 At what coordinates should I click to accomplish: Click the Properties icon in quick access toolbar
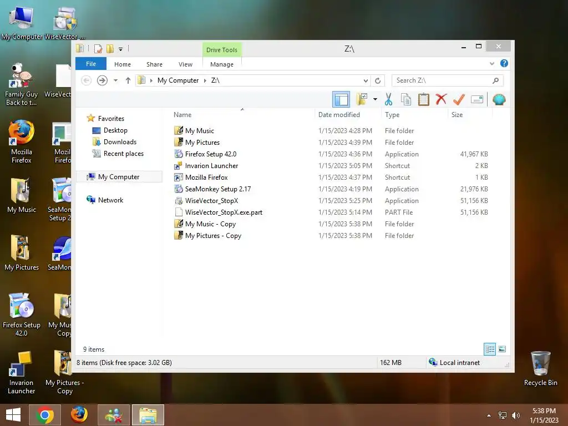(x=98, y=49)
